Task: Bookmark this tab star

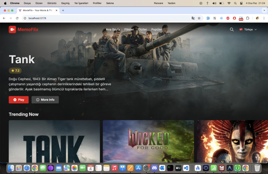Action: pos(199,18)
